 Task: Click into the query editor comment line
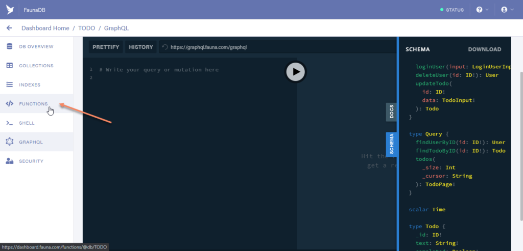(159, 70)
